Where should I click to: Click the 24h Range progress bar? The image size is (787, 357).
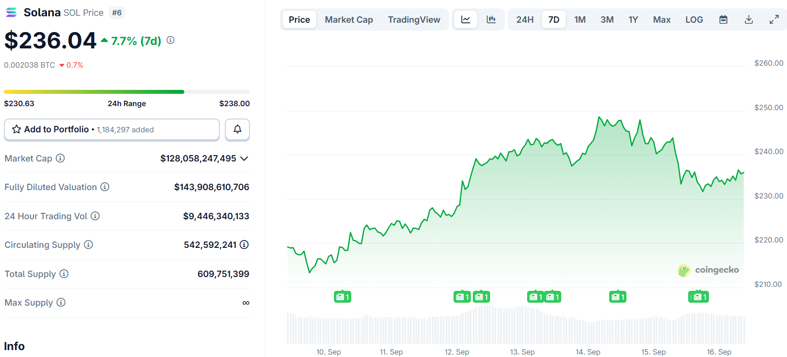tap(127, 92)
